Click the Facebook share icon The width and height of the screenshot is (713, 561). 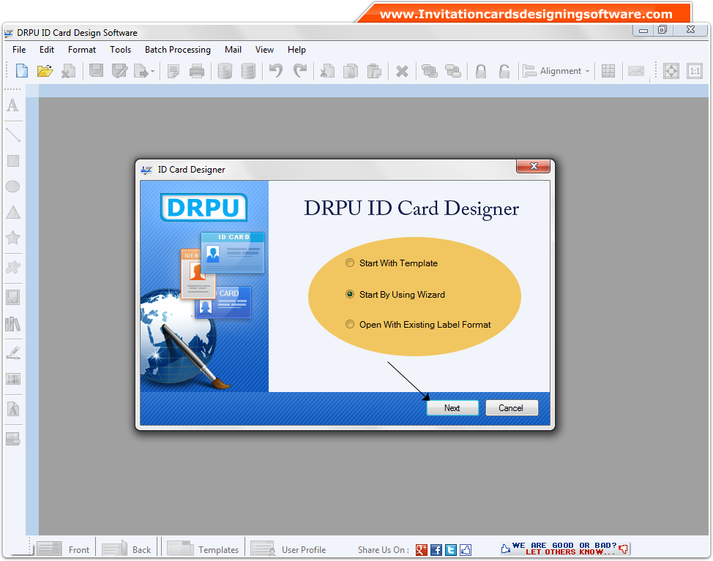coord(436,549)
